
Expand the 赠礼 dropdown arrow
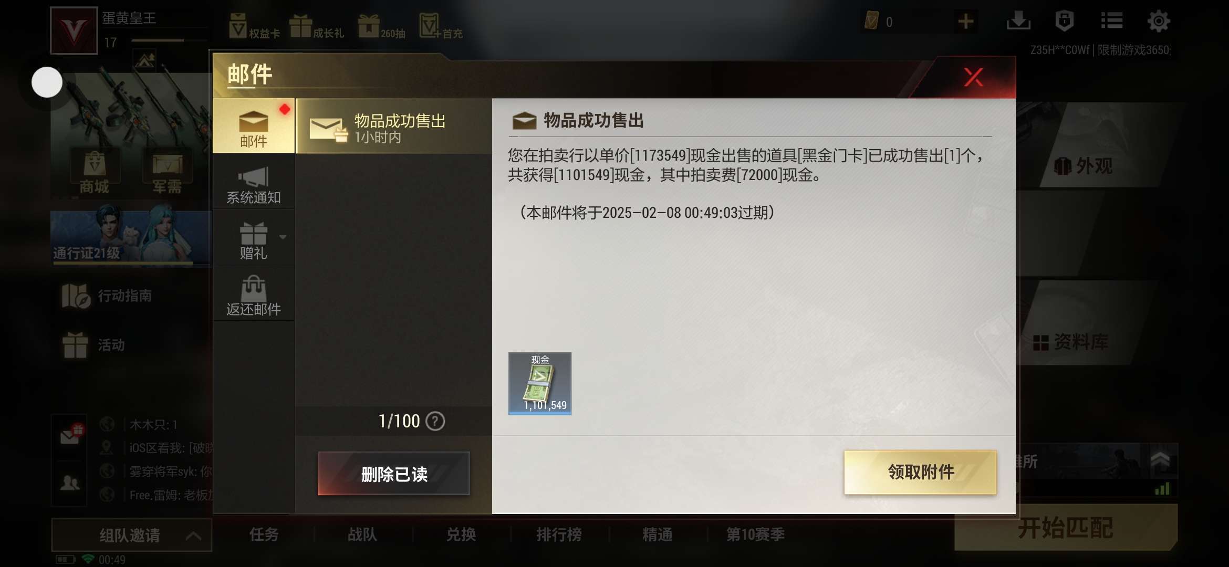point(283,237)
